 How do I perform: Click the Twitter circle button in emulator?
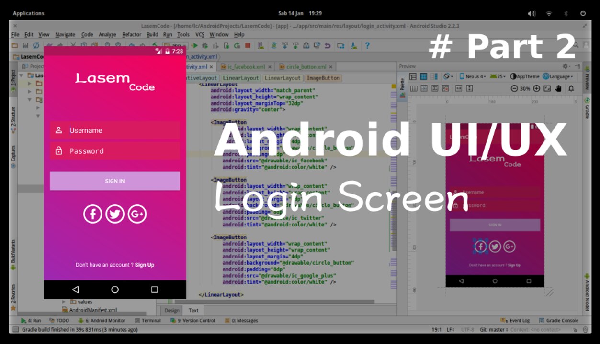[115, 214]
